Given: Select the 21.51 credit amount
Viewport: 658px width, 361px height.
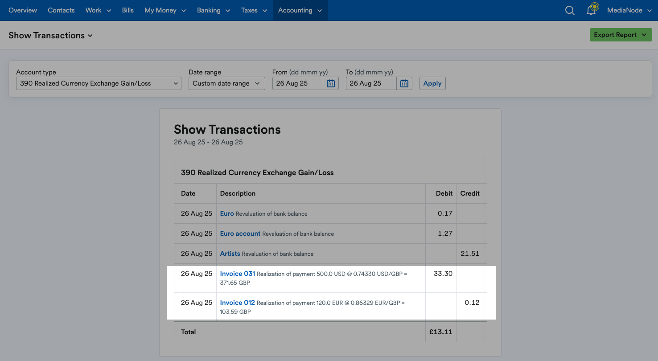Looking at the screenshot, I should (470, 254).
